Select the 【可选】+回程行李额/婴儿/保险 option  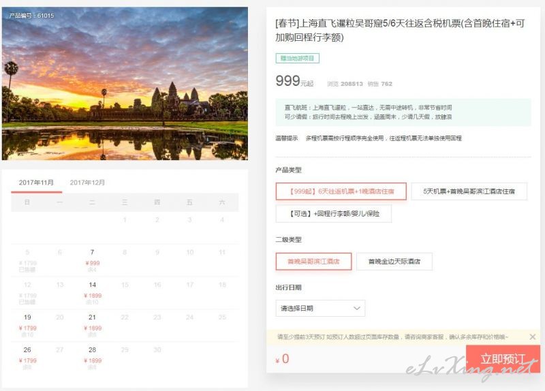pos(334,213)
